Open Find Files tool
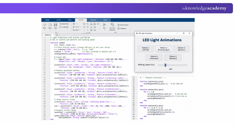The width and height of the screenshot is (236, 125). pyautogui.click(x=64, y=24)
